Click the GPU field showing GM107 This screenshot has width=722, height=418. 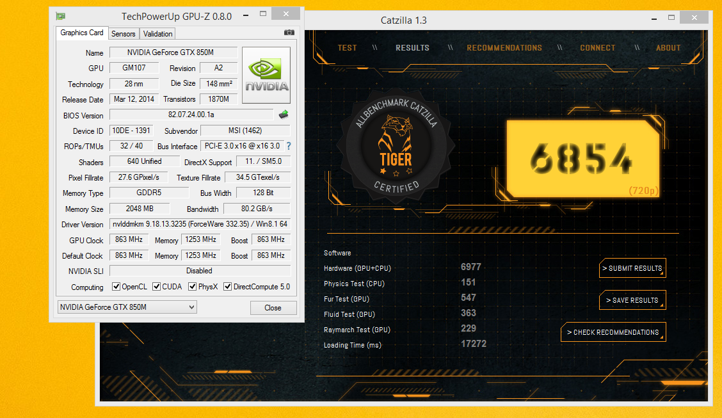click(x=134, y=68)
